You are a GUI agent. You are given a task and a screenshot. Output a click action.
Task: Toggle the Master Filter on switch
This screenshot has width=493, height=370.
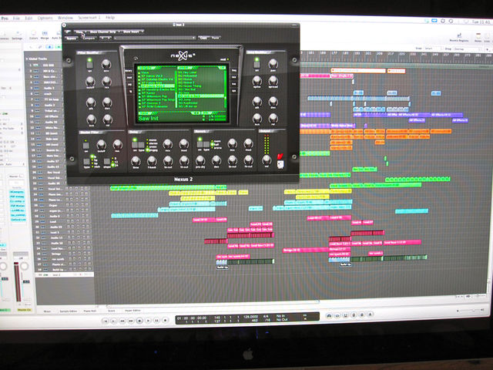click(86, 146)
